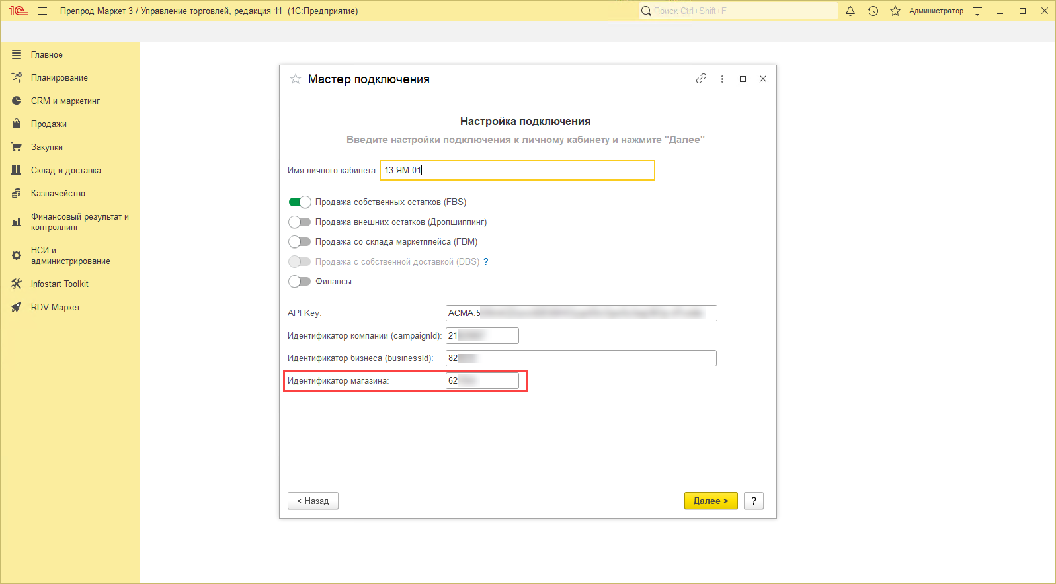Open the notifications bell
This screenshot has height=584, width=1056.
click(x=850, y=11)
